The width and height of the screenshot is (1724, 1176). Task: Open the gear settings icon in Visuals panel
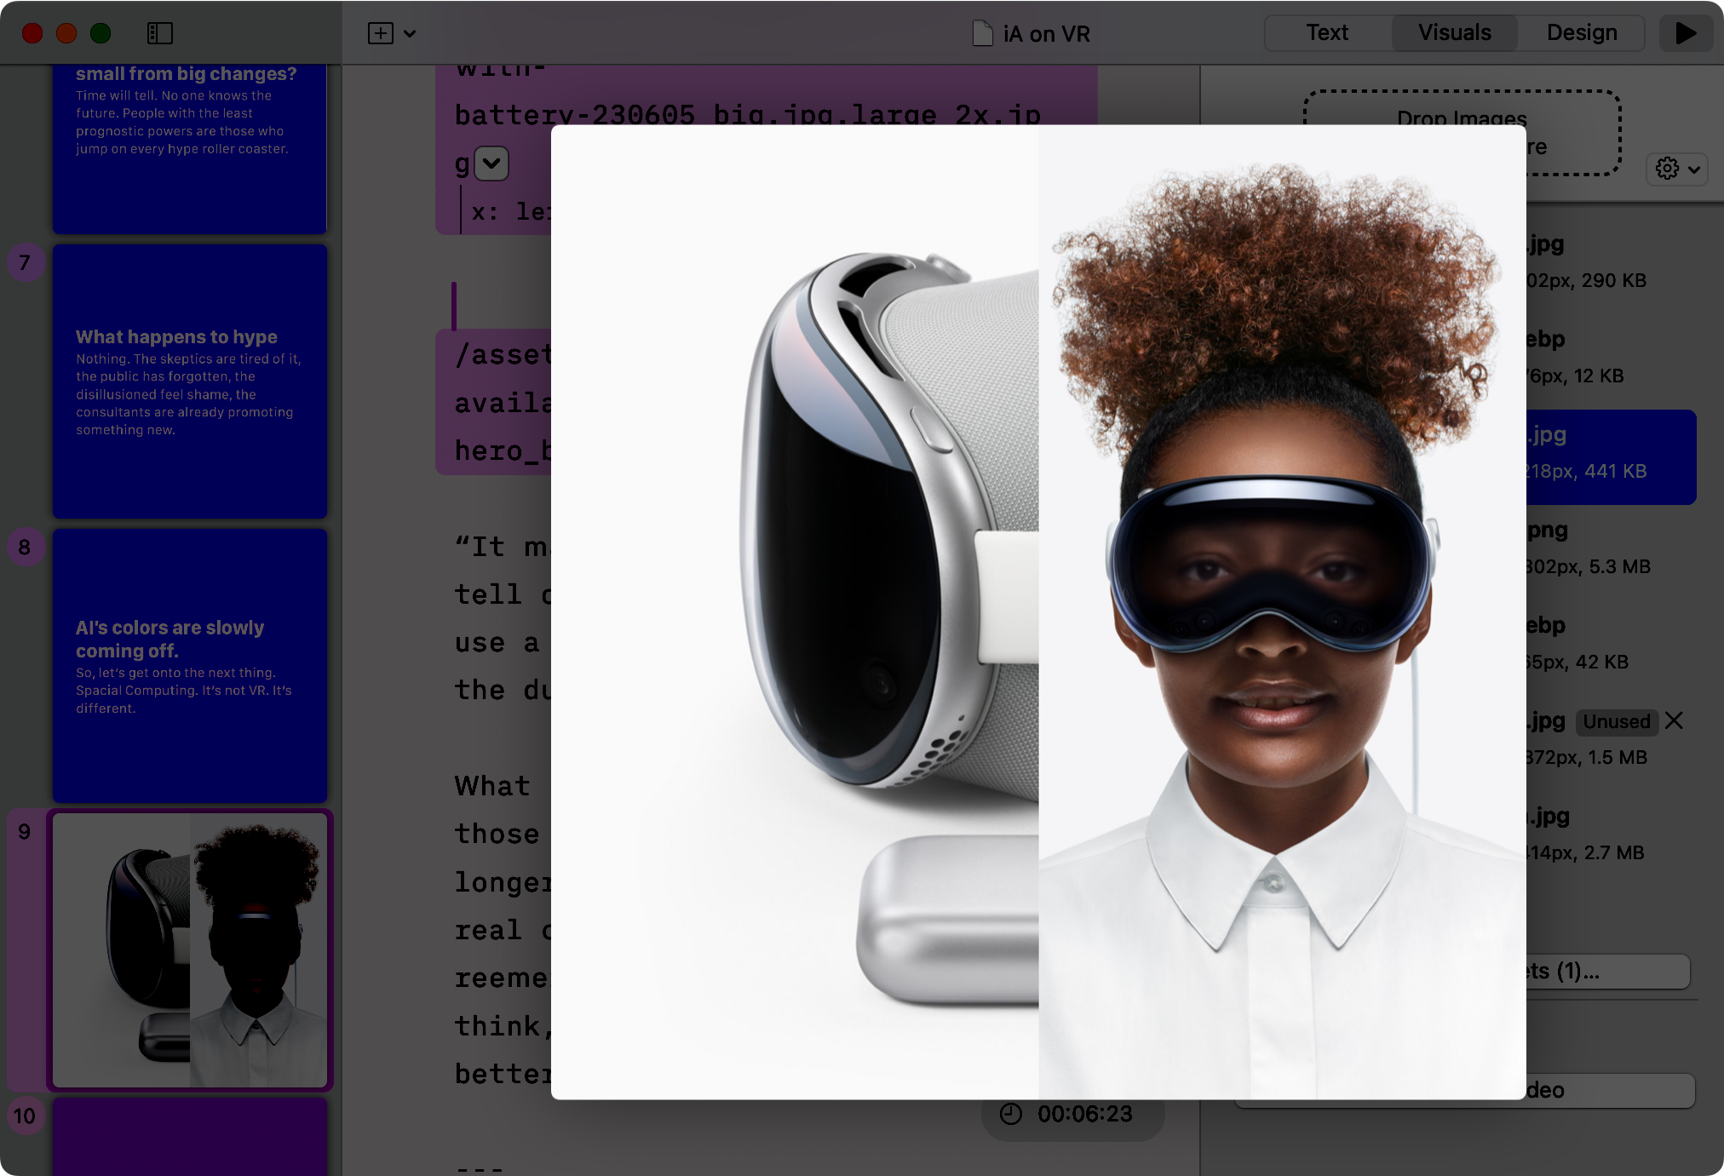(1666, 169)
